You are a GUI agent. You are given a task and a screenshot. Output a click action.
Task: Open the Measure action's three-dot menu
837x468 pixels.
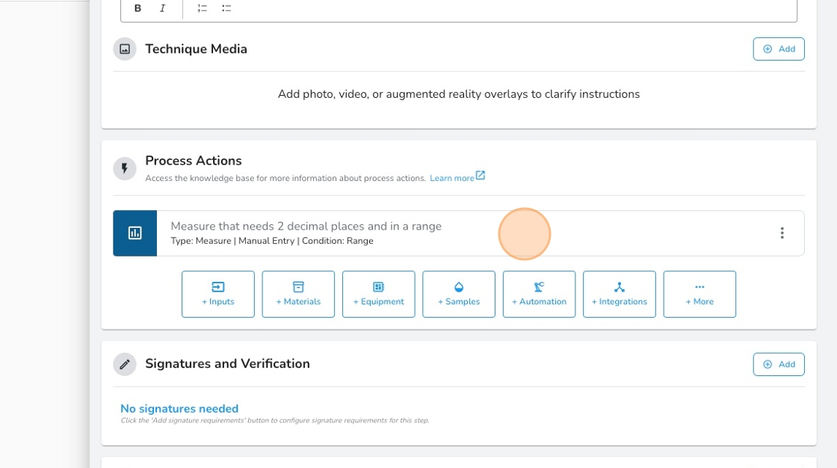coord(782,233)
